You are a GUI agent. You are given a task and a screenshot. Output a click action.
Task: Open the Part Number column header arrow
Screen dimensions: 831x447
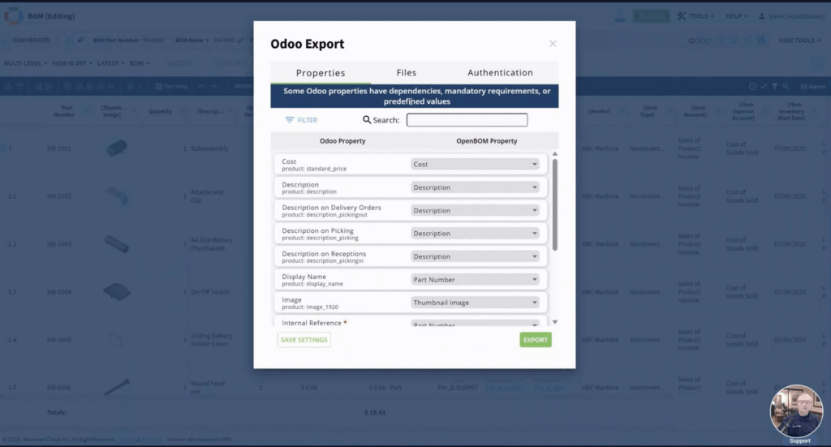87,111
